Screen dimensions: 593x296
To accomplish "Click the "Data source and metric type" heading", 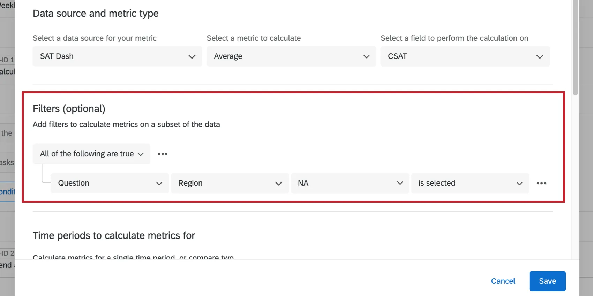I will click(x=96, y=13).
